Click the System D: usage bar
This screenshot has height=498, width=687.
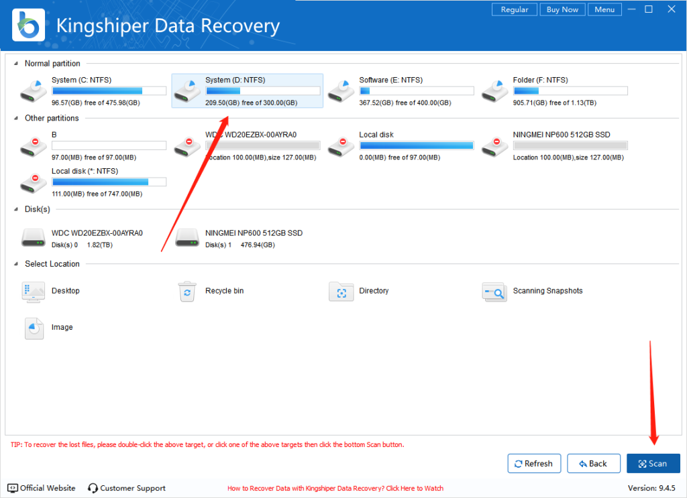(x=263, y=91)
